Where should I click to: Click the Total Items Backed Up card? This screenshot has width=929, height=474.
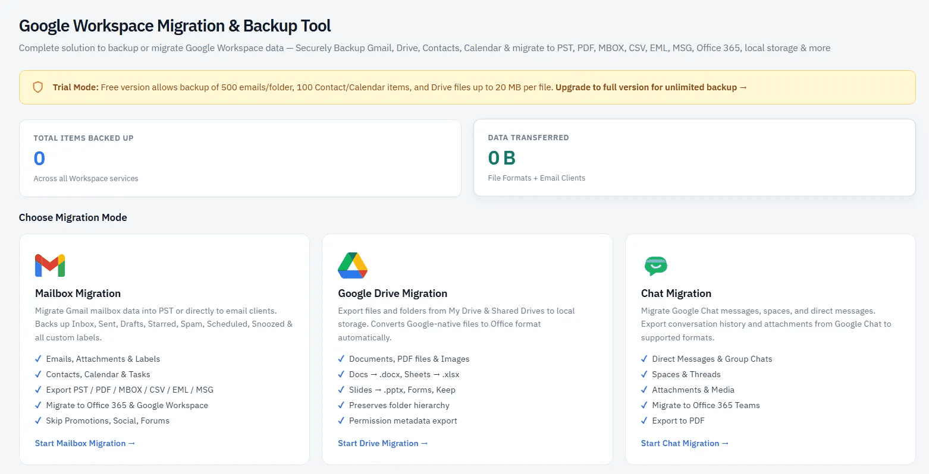click(240, 158)
